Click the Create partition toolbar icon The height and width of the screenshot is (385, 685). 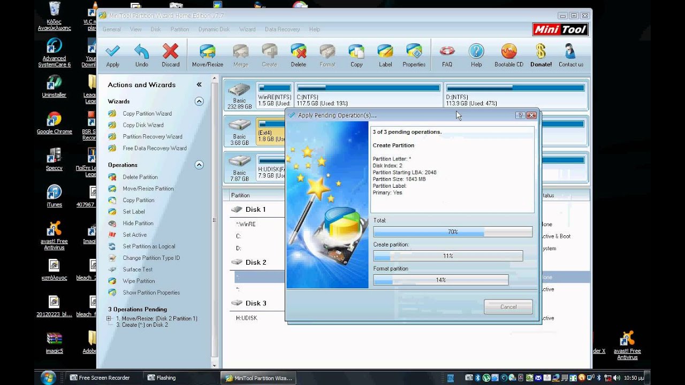[x=270, y=55]
